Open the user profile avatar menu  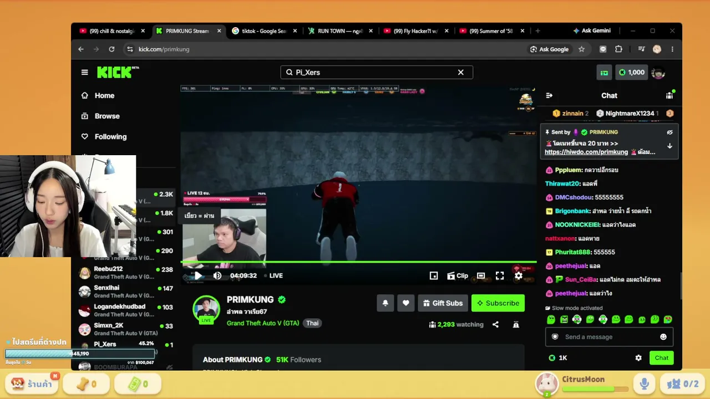(x=658, y=73)
